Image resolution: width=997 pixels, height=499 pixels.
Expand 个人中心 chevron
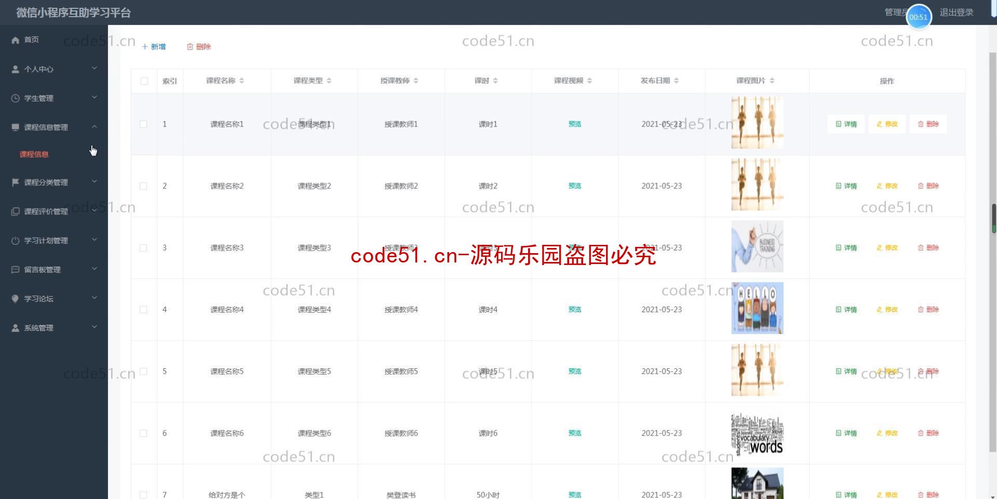(95, 68)
